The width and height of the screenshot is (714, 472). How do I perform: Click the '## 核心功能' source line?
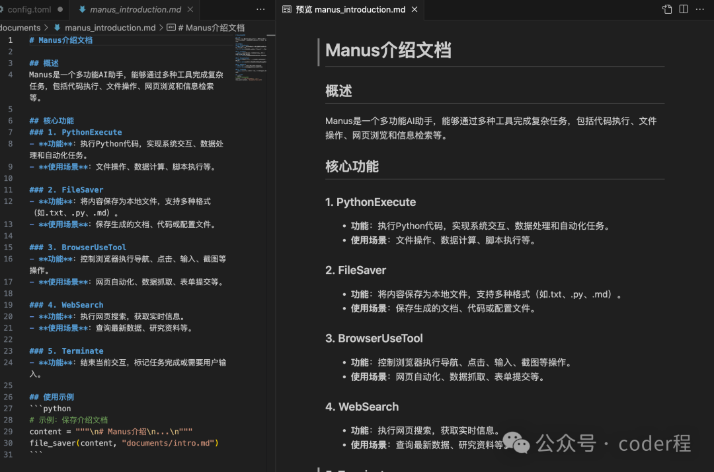tap(52, 121)
